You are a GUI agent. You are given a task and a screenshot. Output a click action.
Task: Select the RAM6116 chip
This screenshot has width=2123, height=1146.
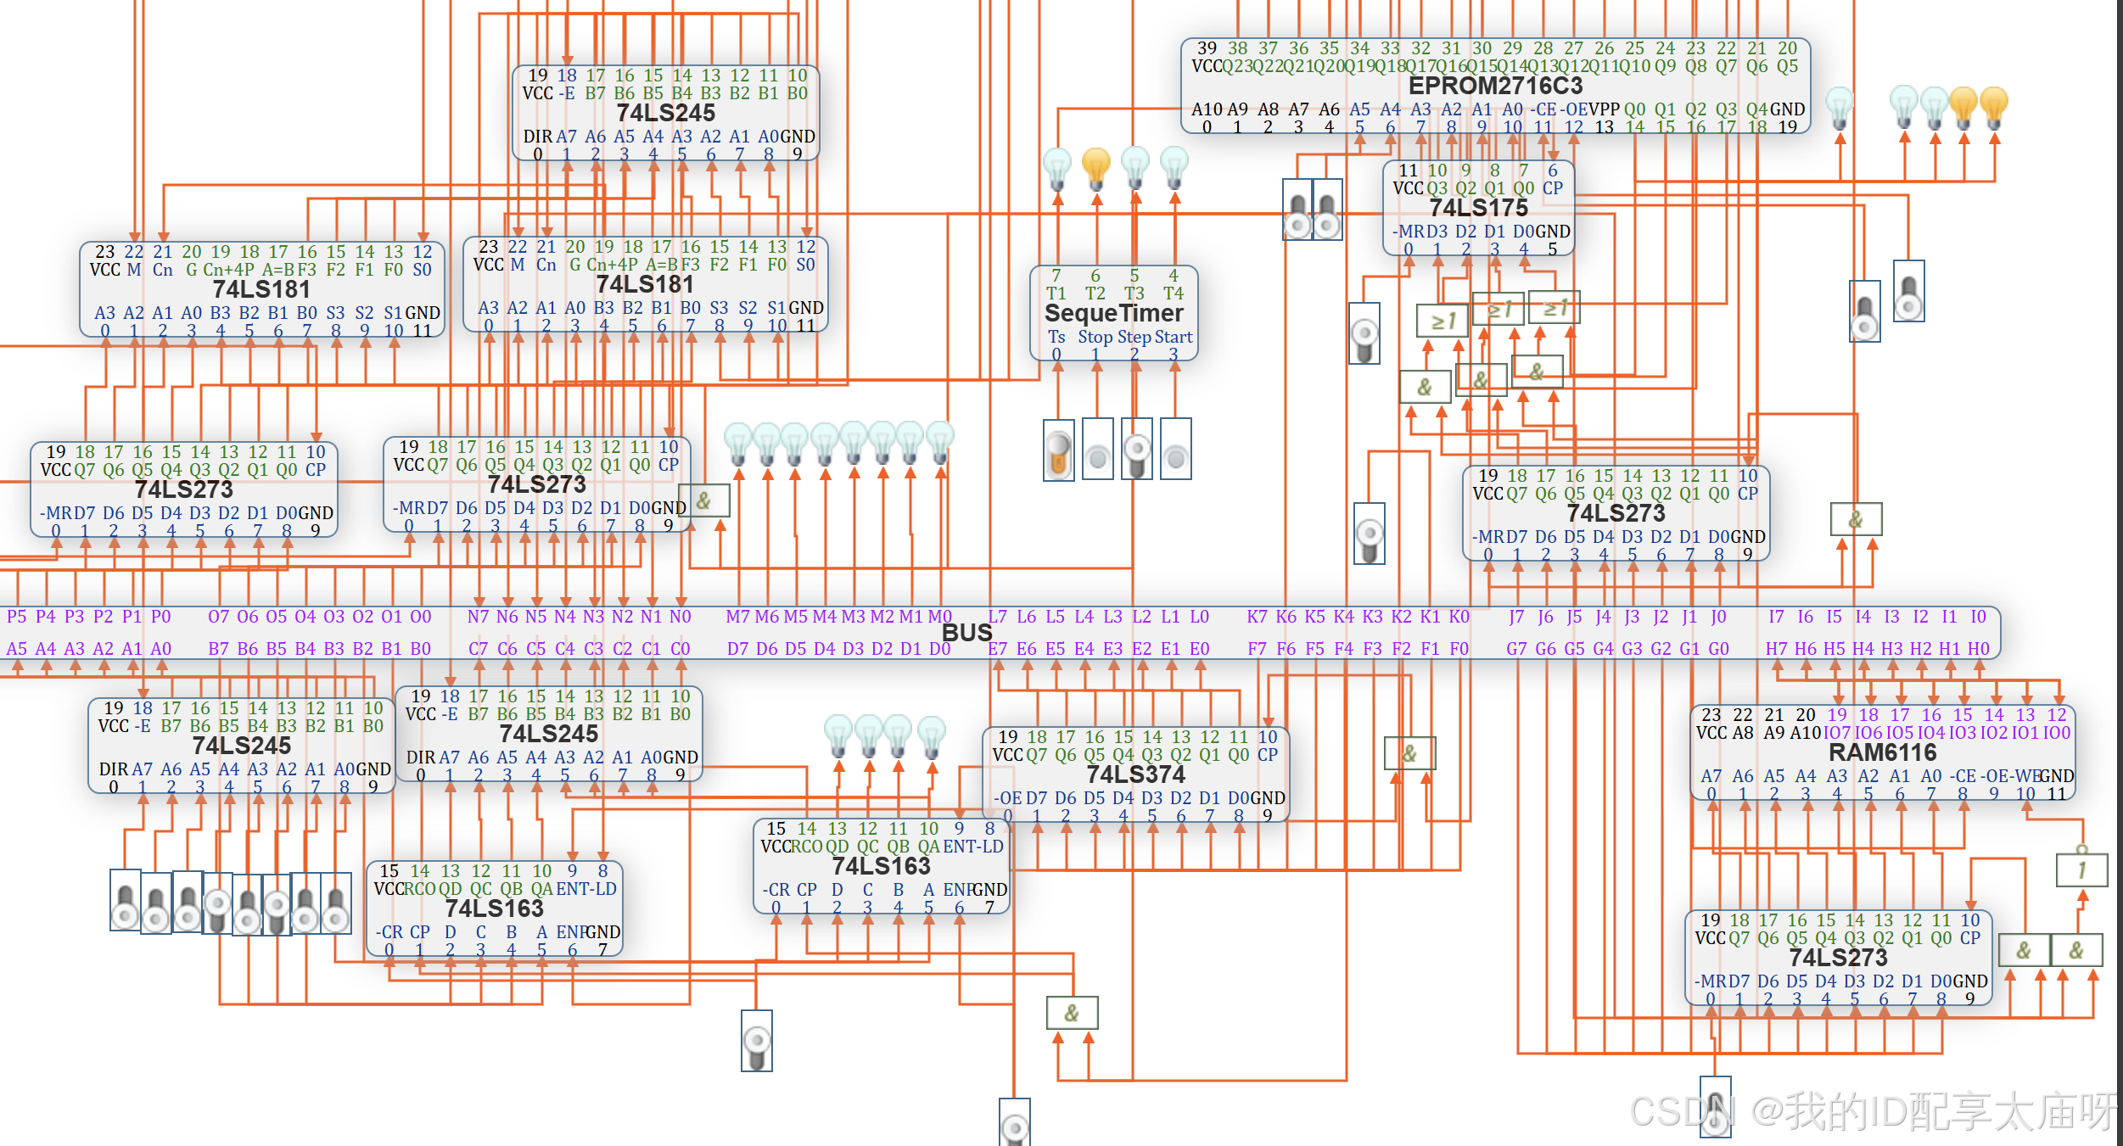click(x=1882, y=752)
